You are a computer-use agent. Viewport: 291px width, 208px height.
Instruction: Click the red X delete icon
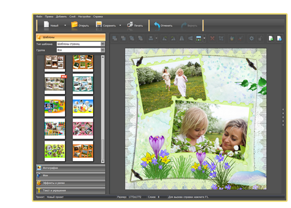(212, 39)
